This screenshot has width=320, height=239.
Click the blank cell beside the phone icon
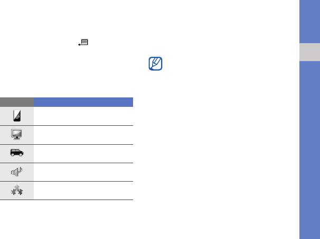83,116
